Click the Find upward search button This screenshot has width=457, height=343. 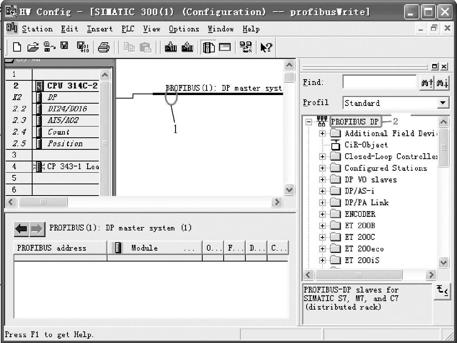[427, 83]
